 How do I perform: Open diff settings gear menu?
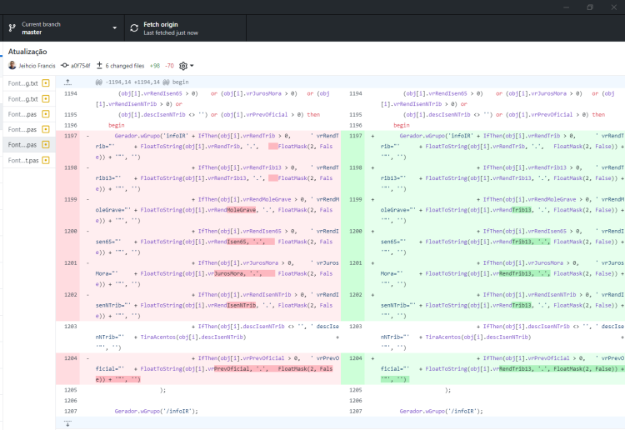[186, 66]
